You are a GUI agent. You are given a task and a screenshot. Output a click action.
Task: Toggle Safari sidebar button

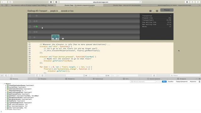point(10,2)
